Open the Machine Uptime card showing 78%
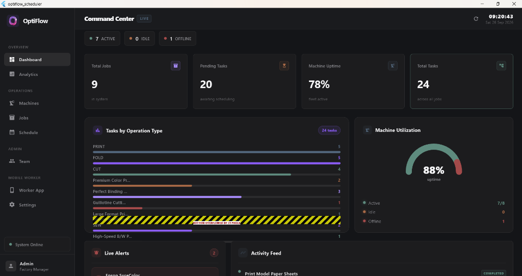Screen dimensions: 522x276 353,81
